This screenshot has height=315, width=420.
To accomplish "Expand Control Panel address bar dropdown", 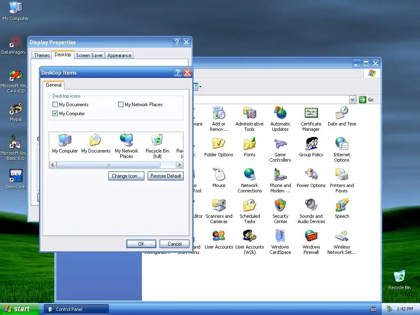I will (x=352, y=100).
